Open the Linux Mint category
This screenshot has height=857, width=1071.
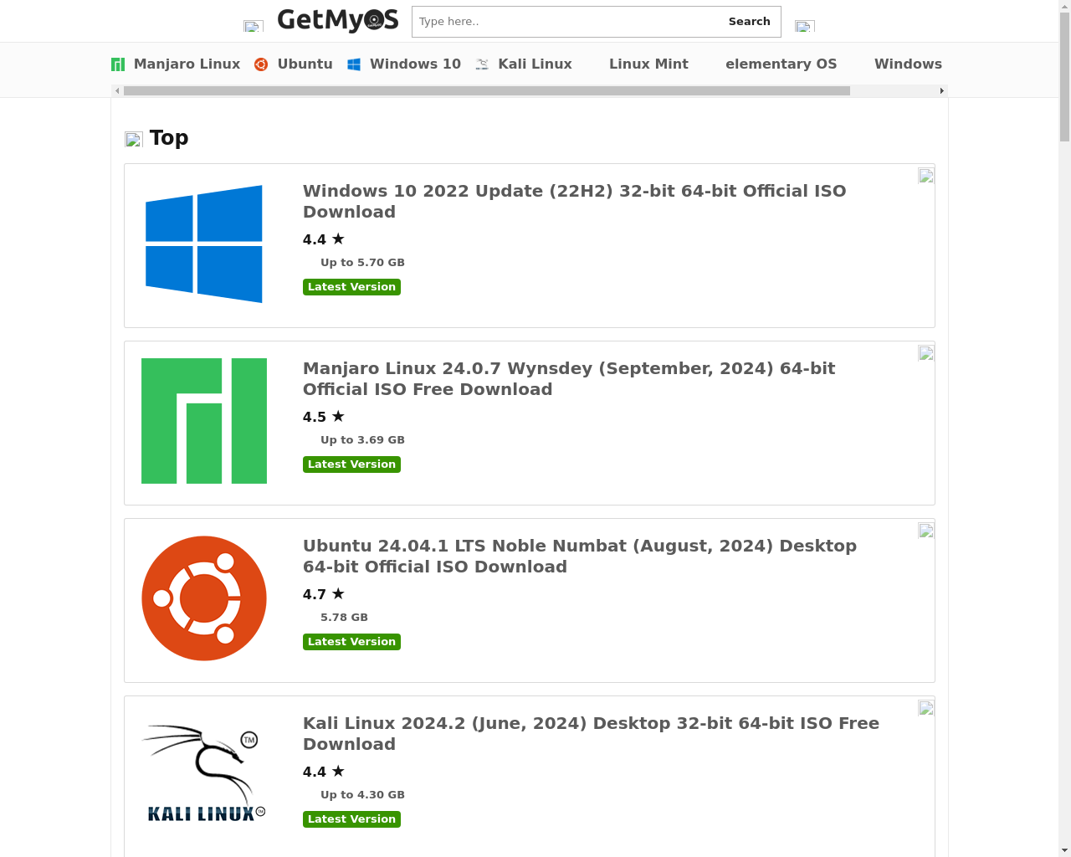tap(648, 64)
